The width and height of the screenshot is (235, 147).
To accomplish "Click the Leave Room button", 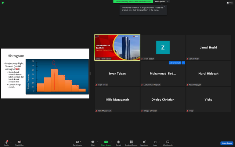I will 227,143.
